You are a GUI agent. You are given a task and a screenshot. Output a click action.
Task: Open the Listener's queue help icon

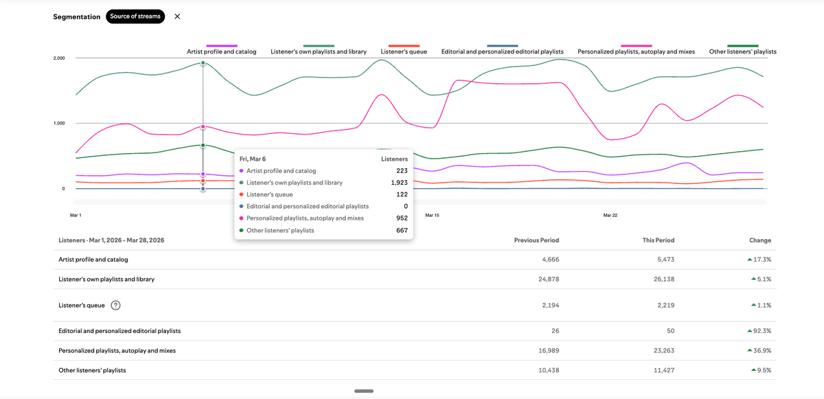pyautogui.click(x=115, y=306)
